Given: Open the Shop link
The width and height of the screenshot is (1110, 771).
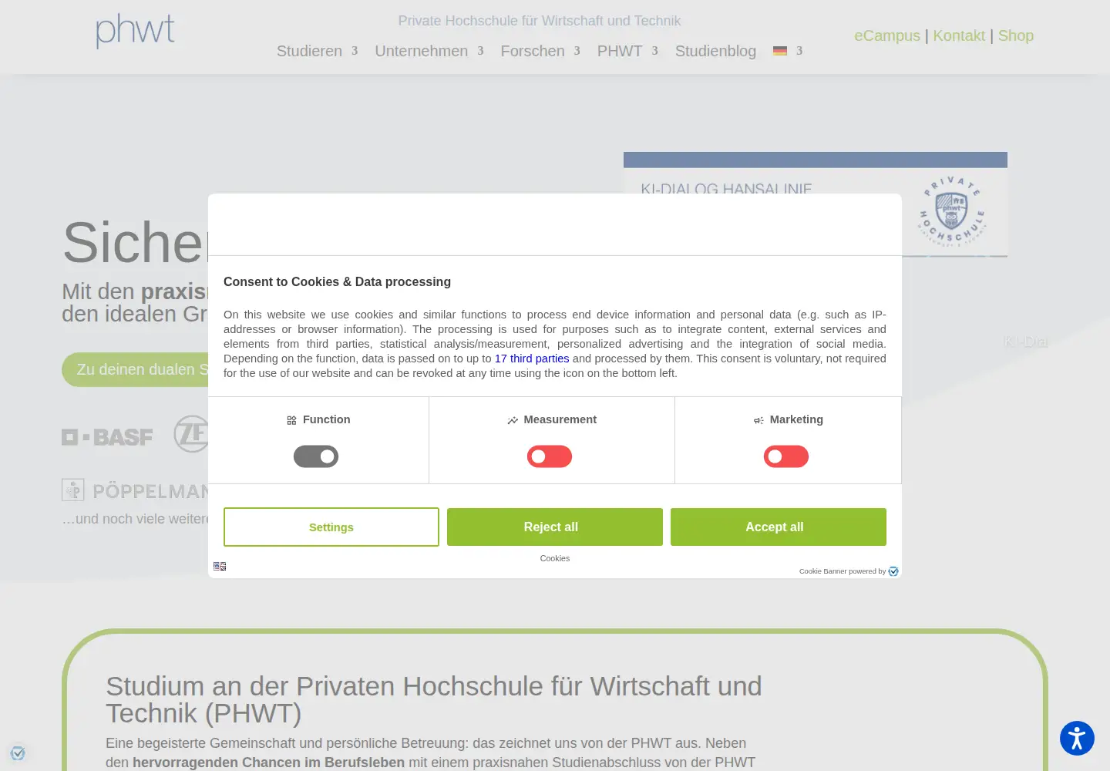Looking at the screenshot, I should point(1016,35).
